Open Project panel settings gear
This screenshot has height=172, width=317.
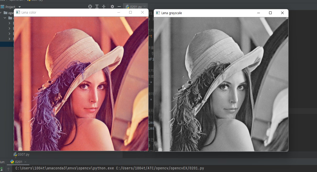(x=112, y=7)
